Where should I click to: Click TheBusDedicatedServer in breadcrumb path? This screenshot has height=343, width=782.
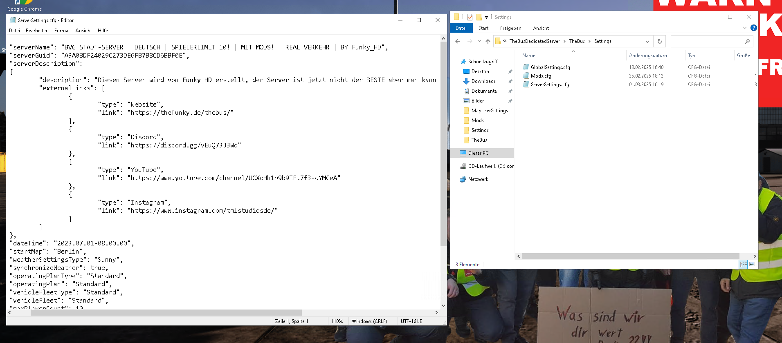(x=535, y=41)
